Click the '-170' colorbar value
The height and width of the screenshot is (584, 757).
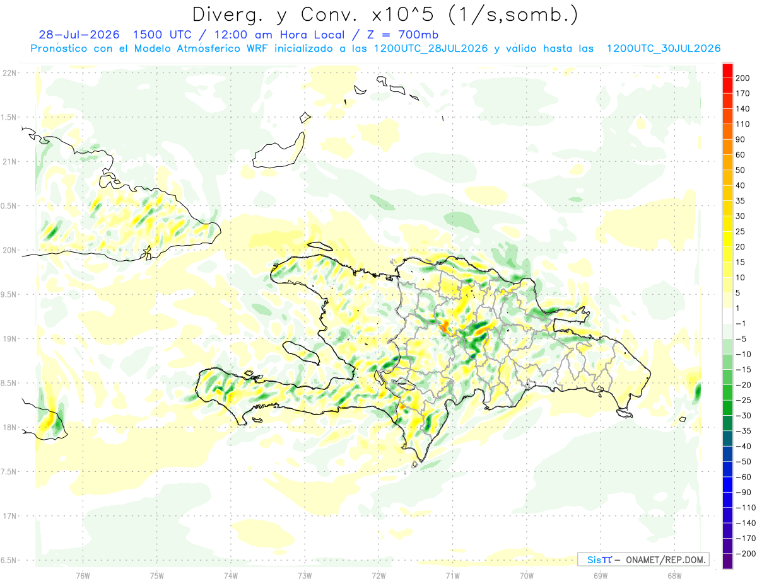[x=746, y=538]
